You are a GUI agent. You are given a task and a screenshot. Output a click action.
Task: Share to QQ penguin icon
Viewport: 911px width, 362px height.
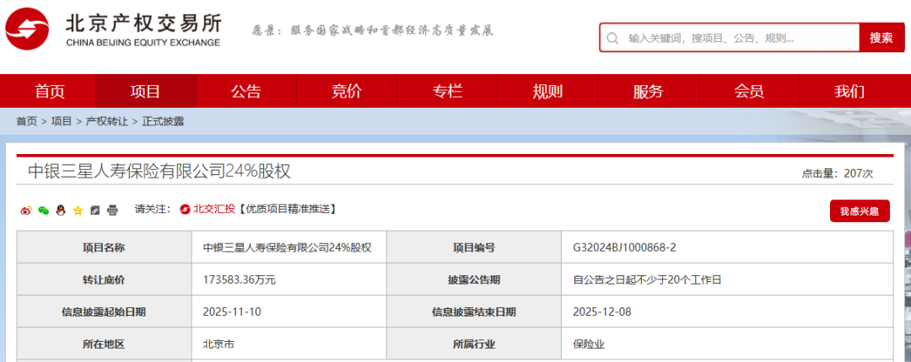(61, 210)
